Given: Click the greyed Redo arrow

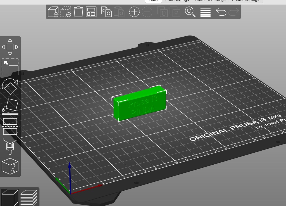Looking at the screenshot, I should (234, 12).
